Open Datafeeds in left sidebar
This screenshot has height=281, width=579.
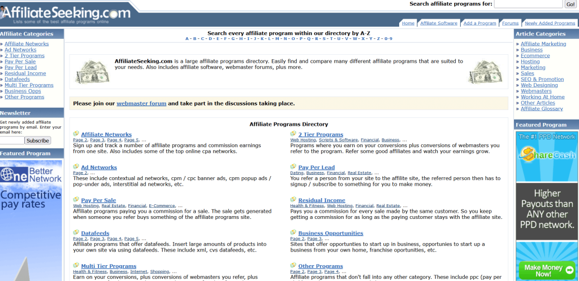pyautogui.click(x=17, y=79)
